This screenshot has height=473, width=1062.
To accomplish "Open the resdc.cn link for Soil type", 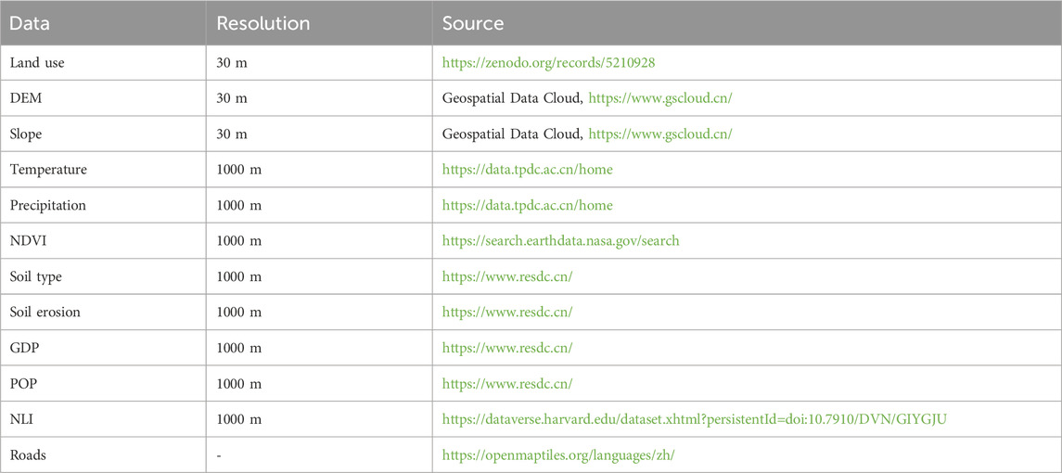I will coord(508,276).
